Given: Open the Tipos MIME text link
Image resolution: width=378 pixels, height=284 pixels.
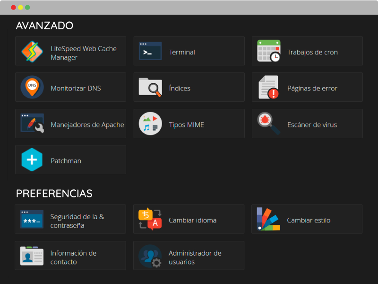Looking at the screenshot, I should point(186,124).
